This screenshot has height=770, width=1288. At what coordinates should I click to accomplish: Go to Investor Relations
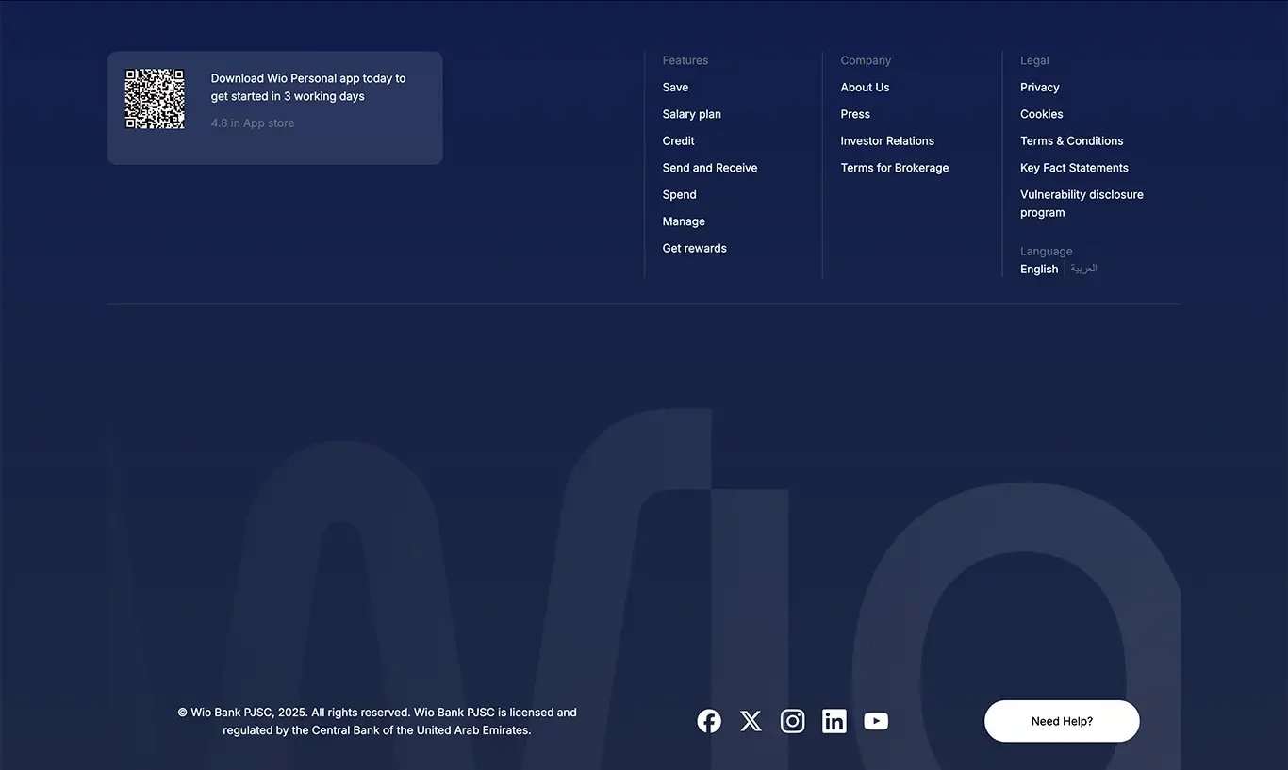point(887,141)
